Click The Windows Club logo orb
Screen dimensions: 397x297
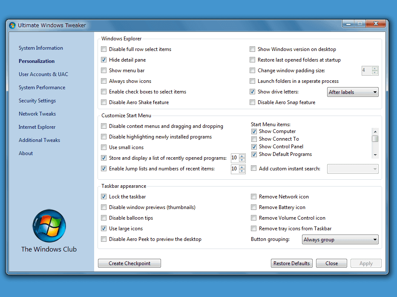tap(49, 226)
